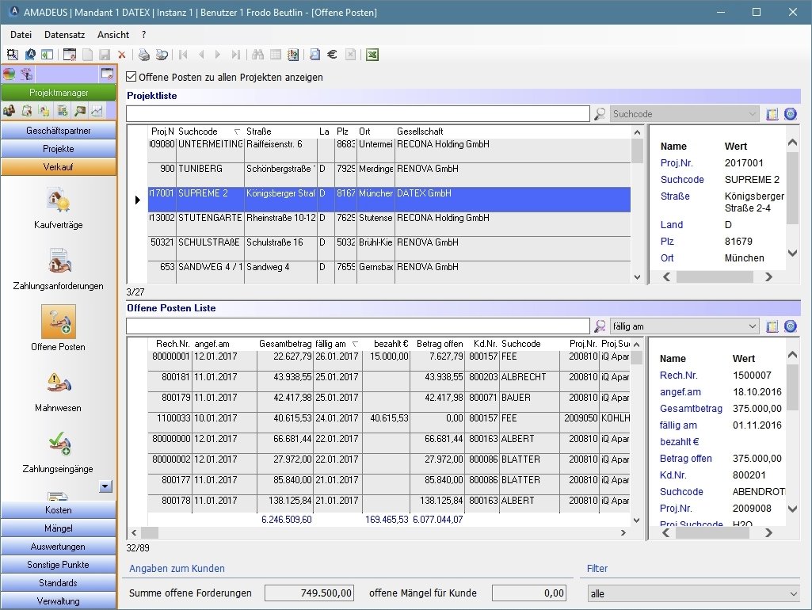The height and width of the screenshot is (610, 812).
Task: Click the Excel export icon
Action: pyautogui.click(x=372, y=55)
